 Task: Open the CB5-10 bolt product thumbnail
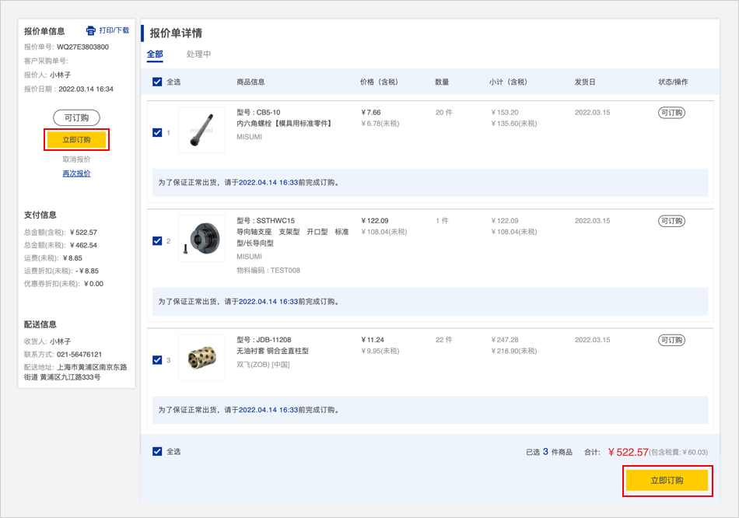click(201, 130)
